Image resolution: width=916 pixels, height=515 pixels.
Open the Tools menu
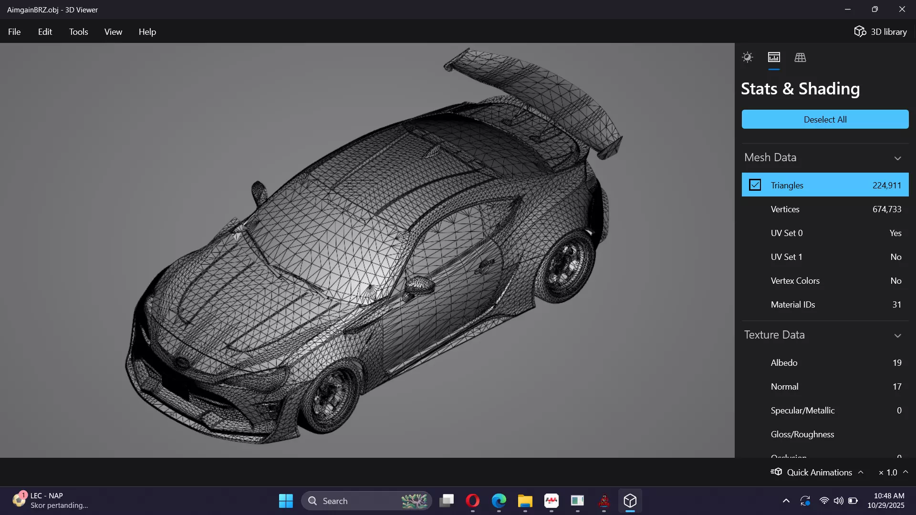point(78,31)
